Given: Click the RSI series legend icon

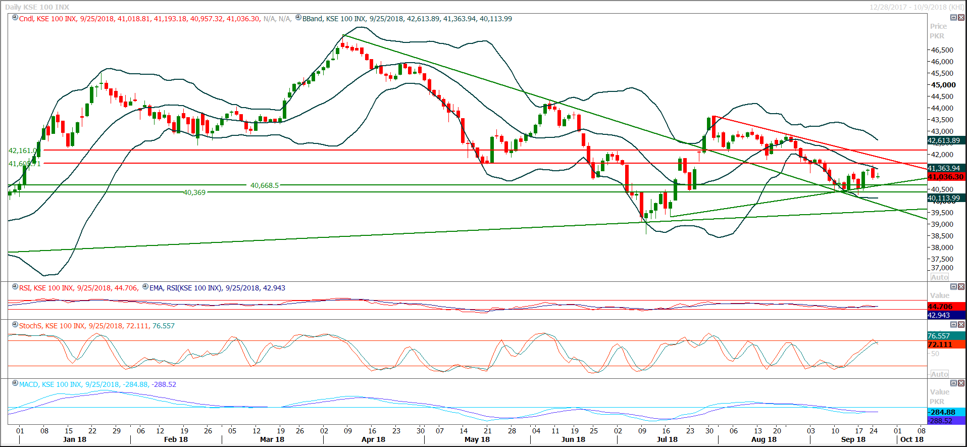Looking at the screenshot, I should coord(15,287).
